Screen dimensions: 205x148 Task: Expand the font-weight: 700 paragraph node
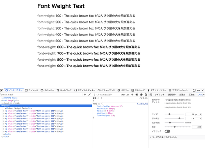coord(4,126)
